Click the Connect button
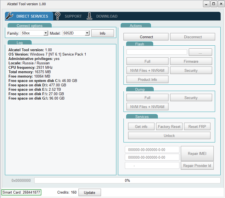The width and height of the screenshot is (225, 198). pos(146,37)
